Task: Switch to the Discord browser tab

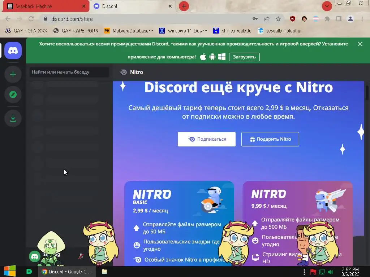Action: (x=132, y=6)
